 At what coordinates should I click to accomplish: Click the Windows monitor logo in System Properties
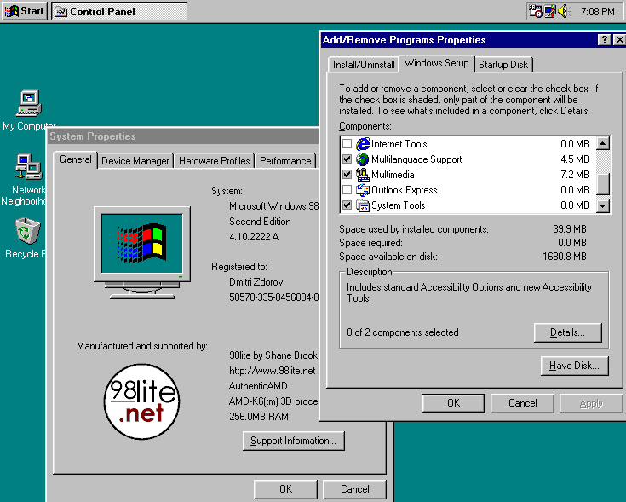(141, 252)
